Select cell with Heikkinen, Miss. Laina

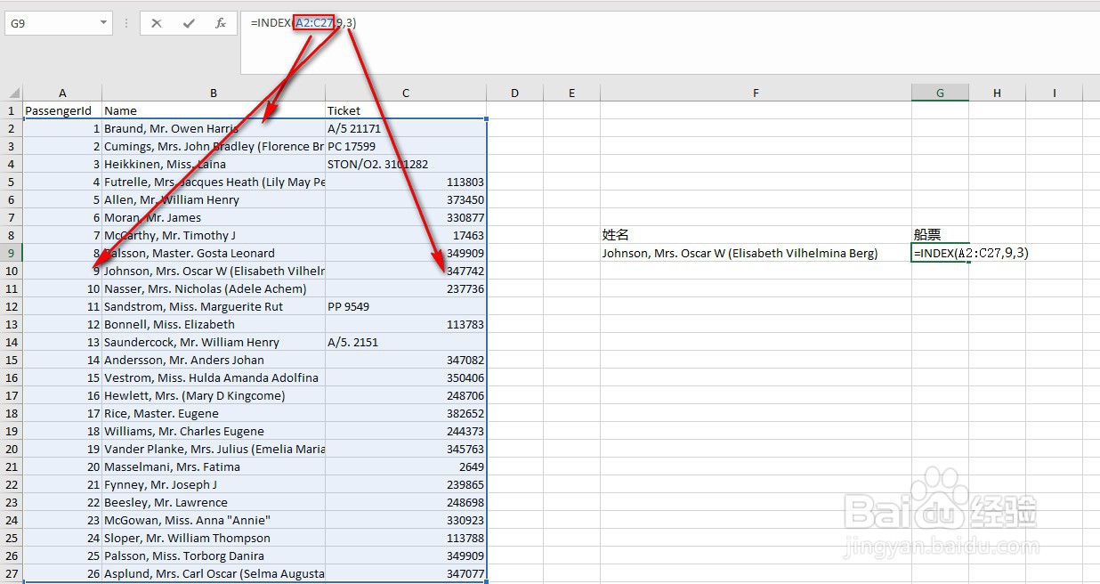click(214, 164)
